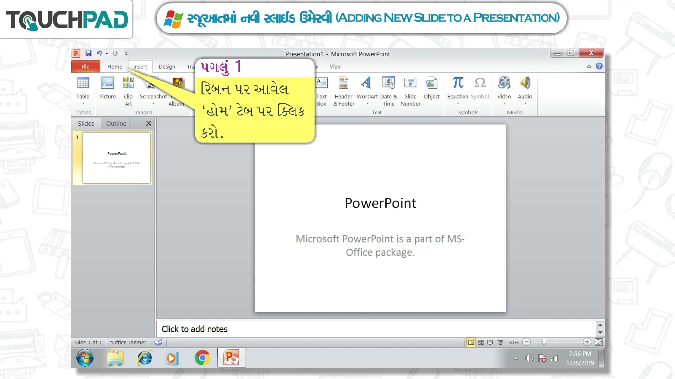Screen dimensions: 675x379
Task: Insert a Table from the ribbon
Action: tap(83, 91)
